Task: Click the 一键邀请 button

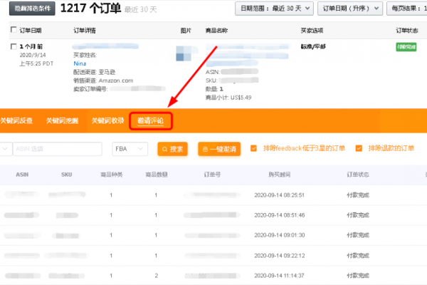Action: [219, 149]
